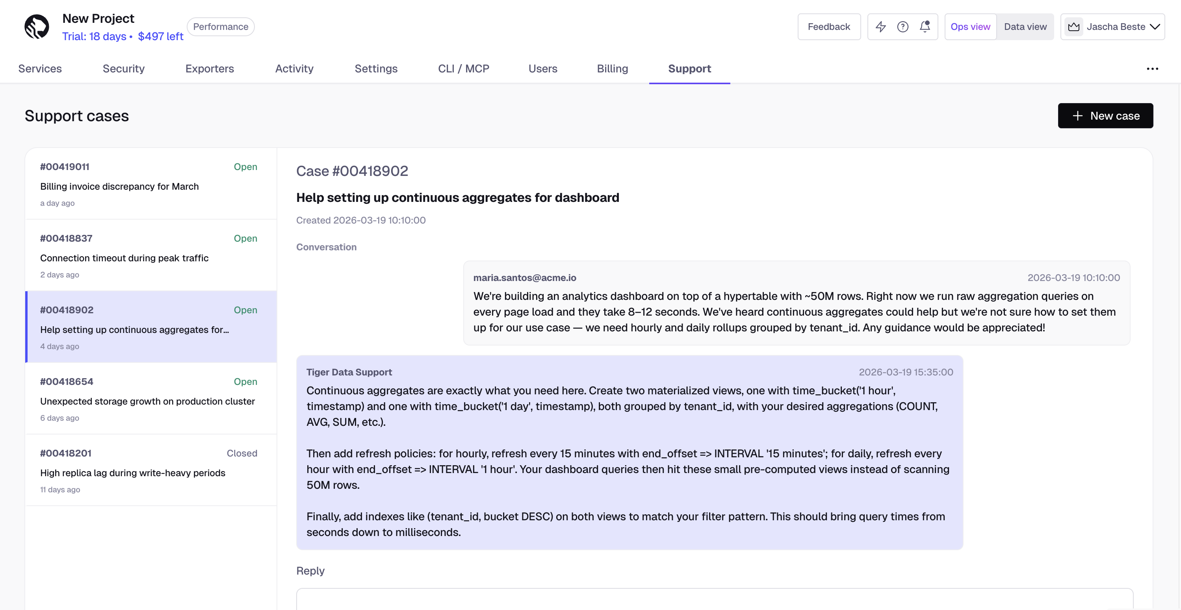Image resolution: width=1181 pixels, height=610 pixels.
Task: Switch to the Security tab
Action: point(123,69)
